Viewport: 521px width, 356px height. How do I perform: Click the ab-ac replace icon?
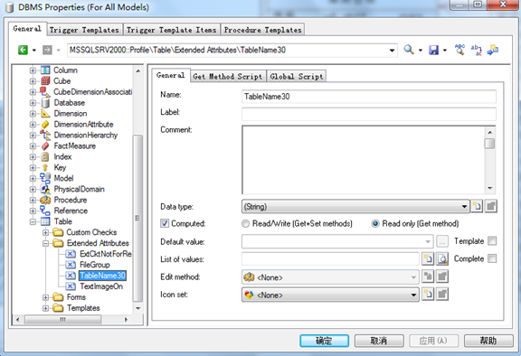[x=476, y=50]
